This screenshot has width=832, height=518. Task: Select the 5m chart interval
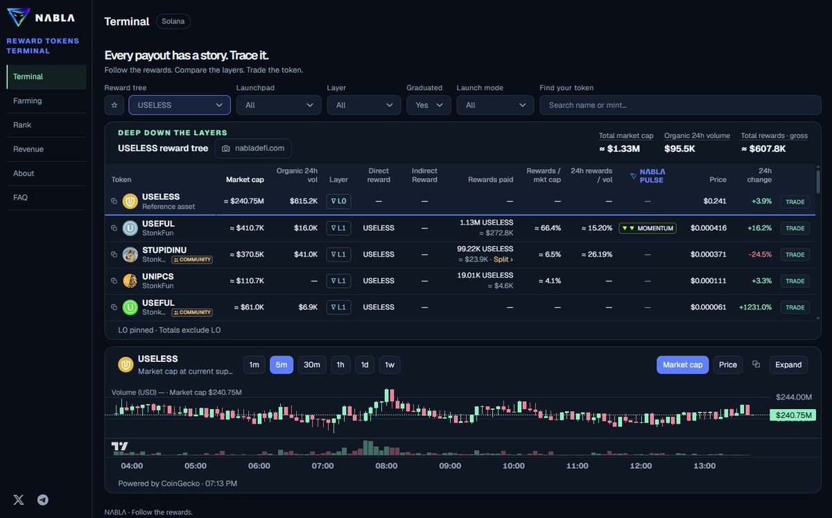281,365
